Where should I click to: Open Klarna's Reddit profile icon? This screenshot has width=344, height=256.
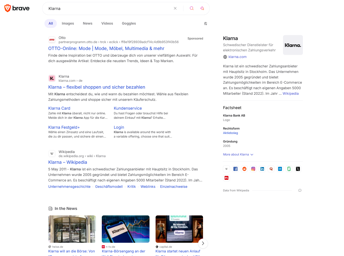[x=244, y=169]
